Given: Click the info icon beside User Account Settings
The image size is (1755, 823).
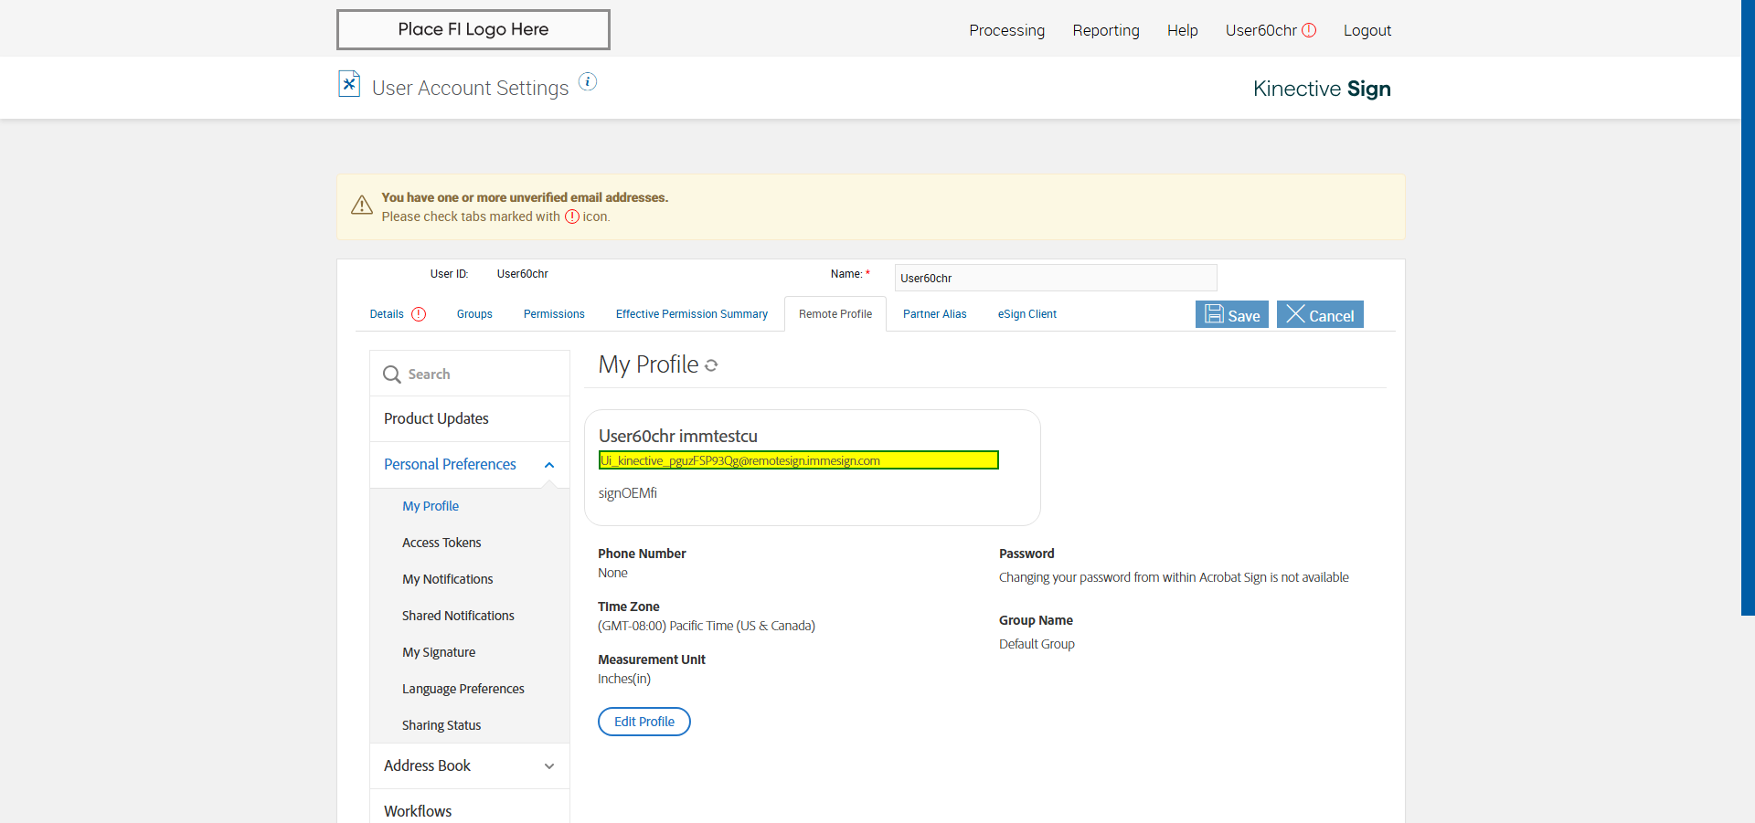Looking at the screenshot, I should (588, 82).
